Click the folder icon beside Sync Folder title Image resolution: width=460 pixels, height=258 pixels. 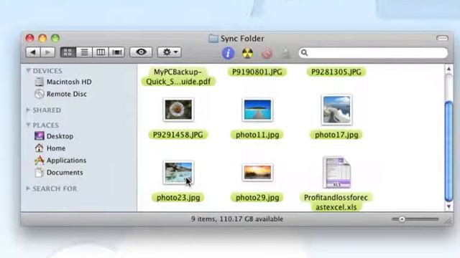[x=213, y=39]
